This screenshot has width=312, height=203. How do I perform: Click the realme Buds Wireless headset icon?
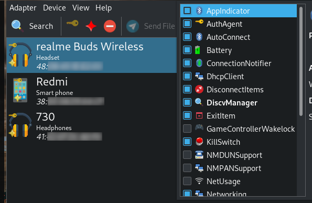[x=20, y=55]
